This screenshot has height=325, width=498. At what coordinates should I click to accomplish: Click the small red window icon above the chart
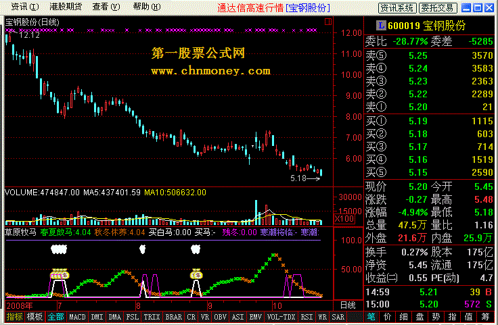coord(328,22)
